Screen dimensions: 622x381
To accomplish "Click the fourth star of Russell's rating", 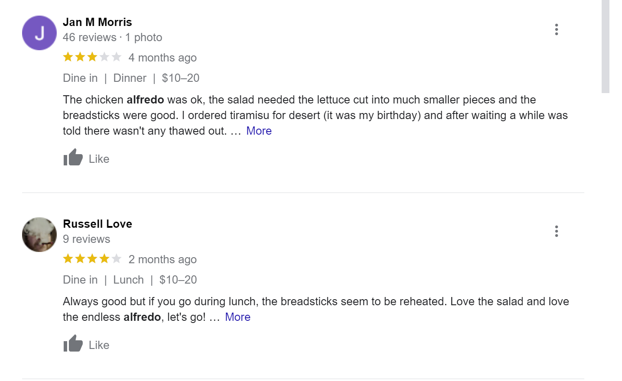I will coord(104,258).
